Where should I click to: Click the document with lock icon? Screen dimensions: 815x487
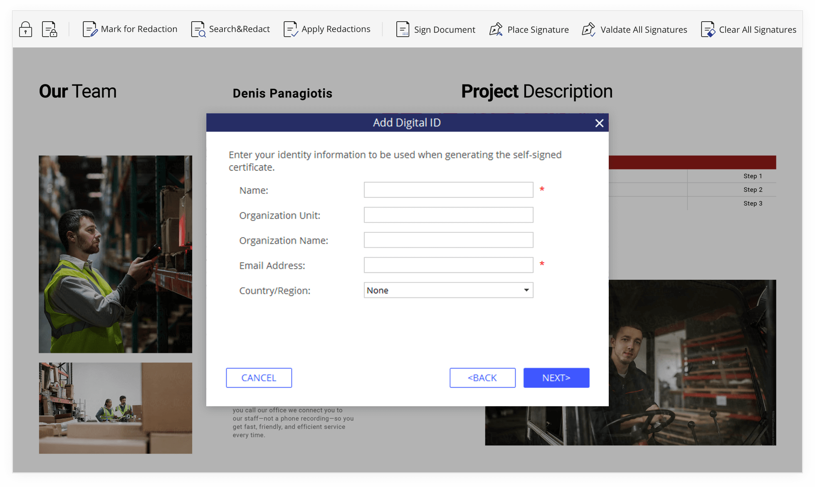click(49, 29)
